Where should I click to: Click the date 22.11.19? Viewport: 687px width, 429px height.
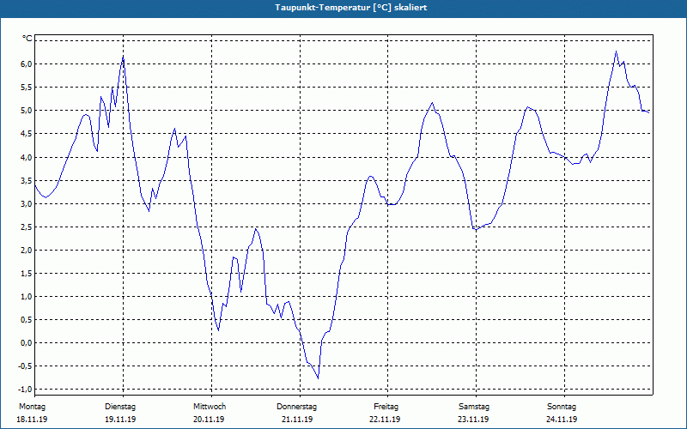pyautogui.click(x=385, y=420)
